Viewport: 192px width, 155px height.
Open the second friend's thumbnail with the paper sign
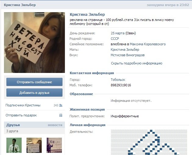tap(34, 145)
